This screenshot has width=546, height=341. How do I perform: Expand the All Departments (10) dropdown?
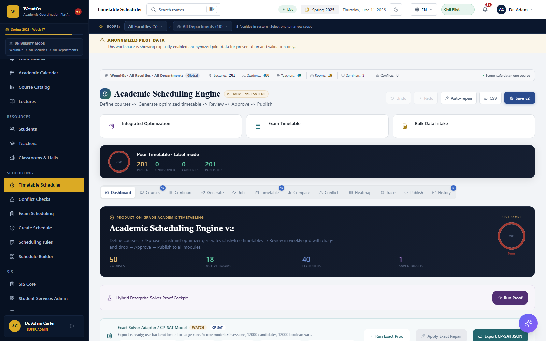point(203,26)
